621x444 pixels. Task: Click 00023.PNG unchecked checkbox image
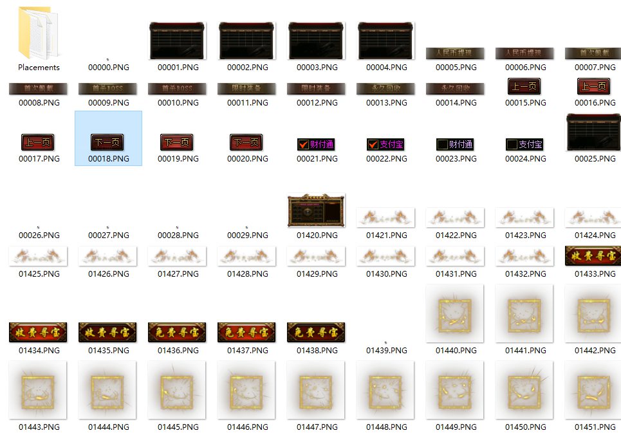455,144
